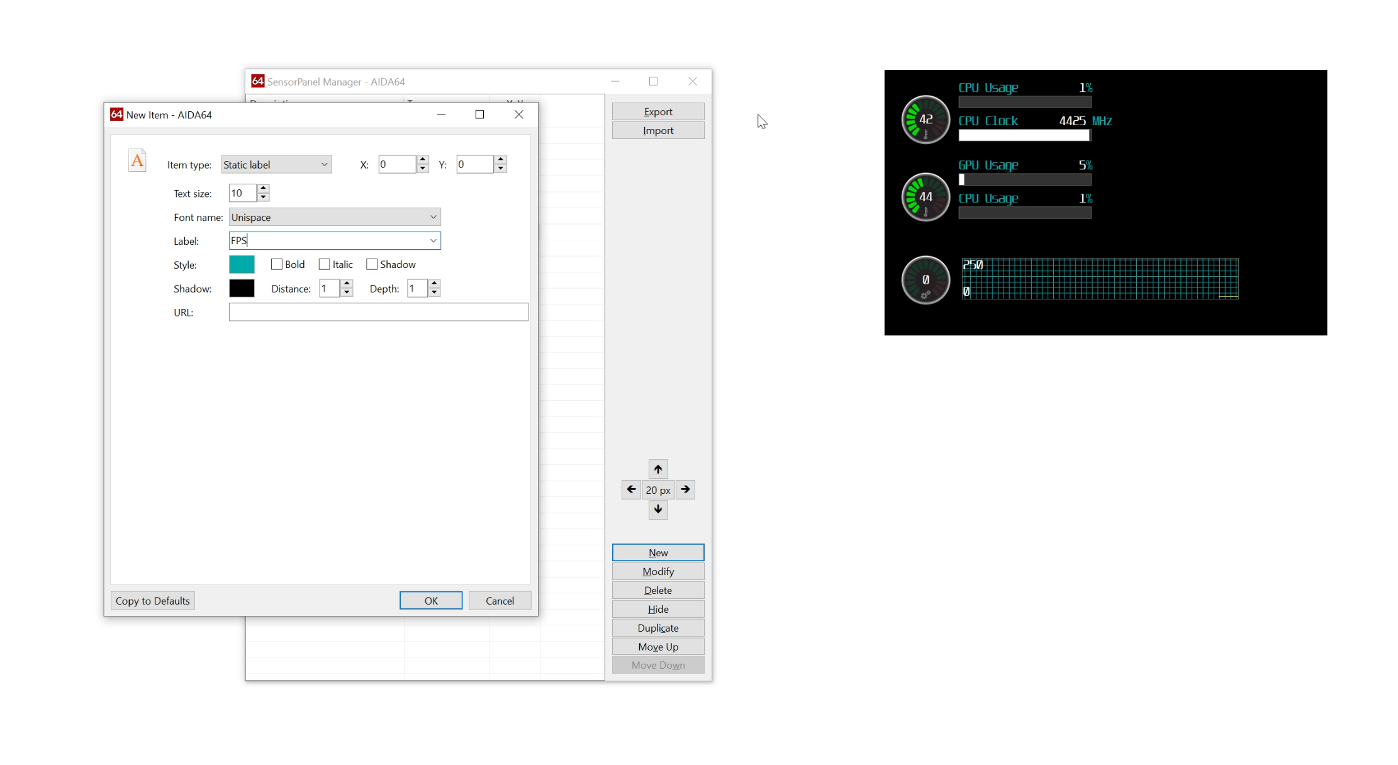Enable the Italic checkbox

(324, 264)
